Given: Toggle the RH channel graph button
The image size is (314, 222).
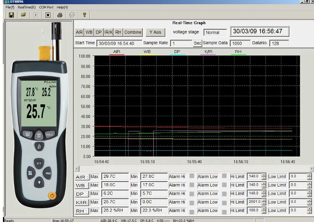Looking at the screenshot, I should (x=118, y=32).
